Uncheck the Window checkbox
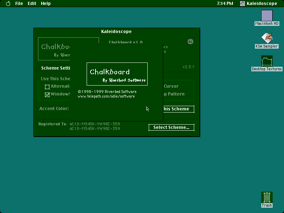Viewport: 284px width, 213px height. [47, 95]
